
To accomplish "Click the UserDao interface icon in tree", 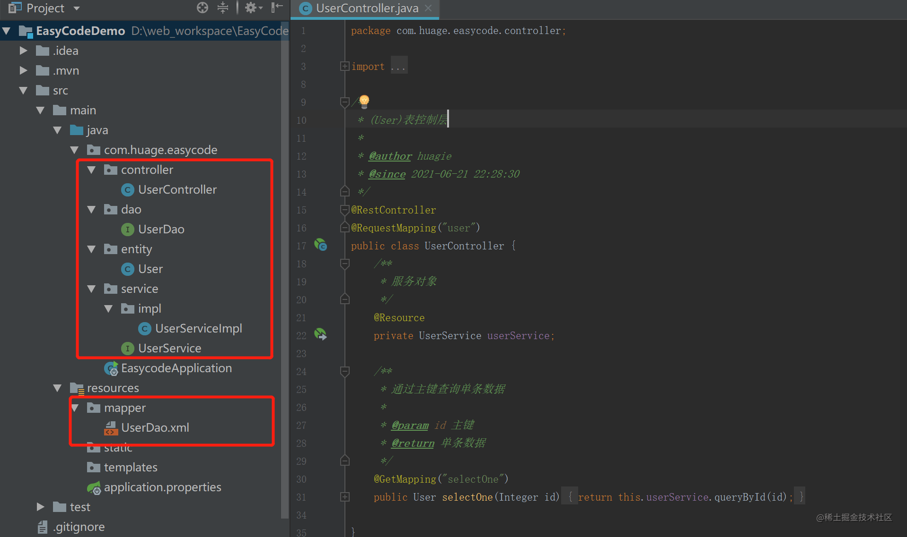I will pyautogui.click(x=127, y=230).
